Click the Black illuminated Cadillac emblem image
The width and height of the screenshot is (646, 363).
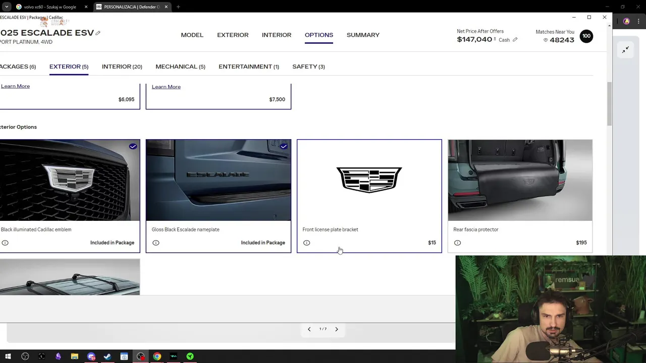tap(70, 180)
